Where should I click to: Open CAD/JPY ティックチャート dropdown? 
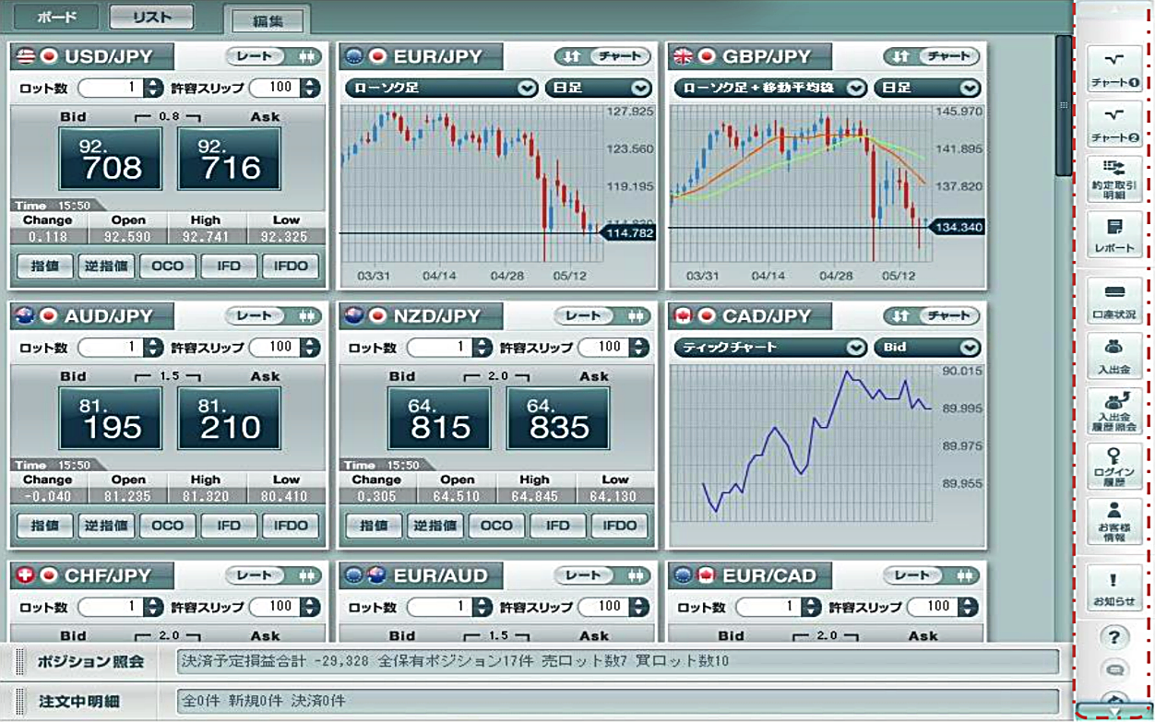pyautogui.click(x=770, y=348)
